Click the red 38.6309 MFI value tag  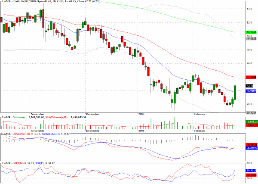(x=252, y=175)
